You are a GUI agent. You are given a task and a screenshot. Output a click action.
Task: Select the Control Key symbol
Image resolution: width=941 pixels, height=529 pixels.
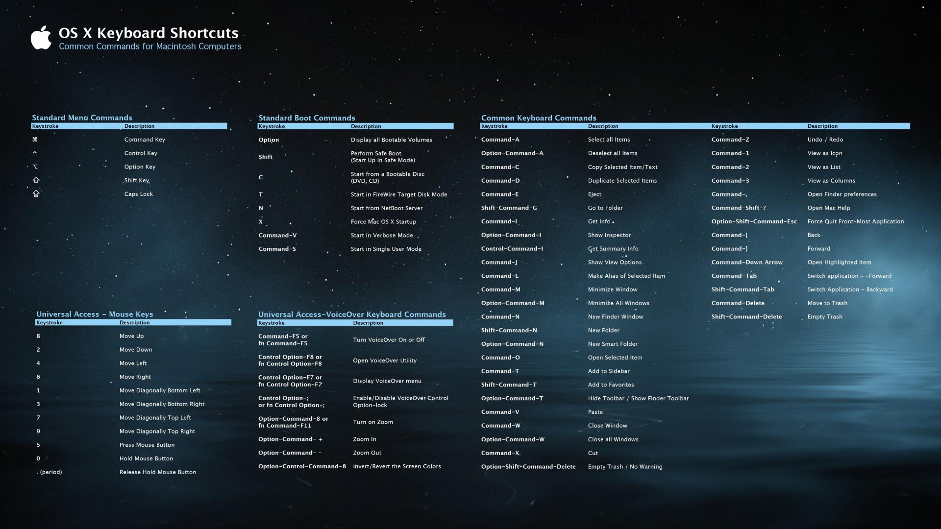tap(34, 153)
